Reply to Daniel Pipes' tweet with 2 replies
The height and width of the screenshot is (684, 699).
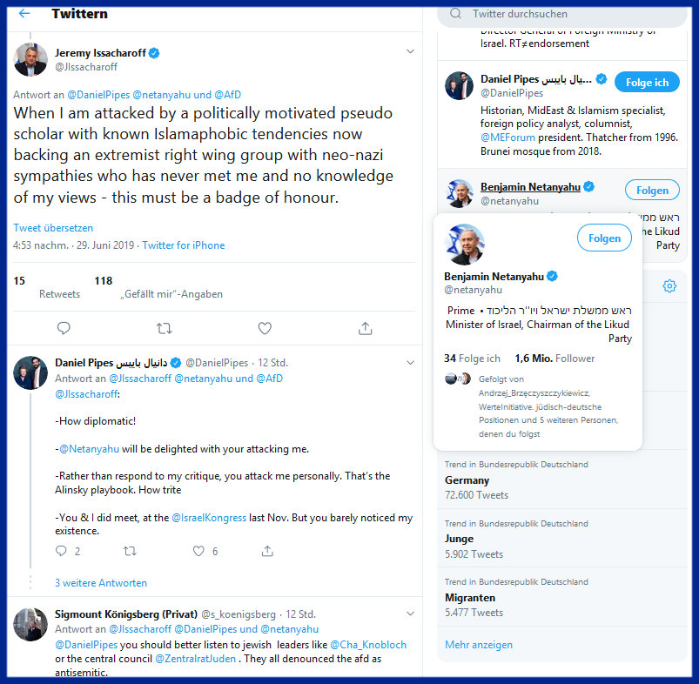pyautogui.click(x=61, y=551)
